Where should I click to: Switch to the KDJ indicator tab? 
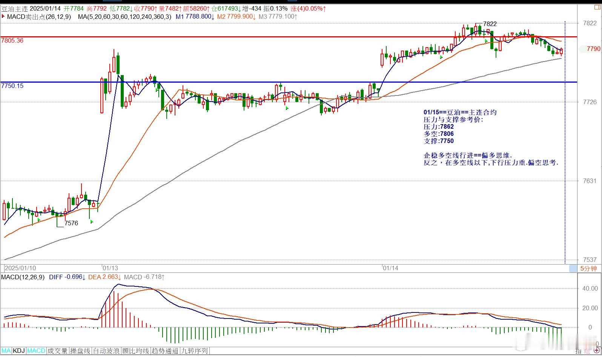[x=19, y=351]
